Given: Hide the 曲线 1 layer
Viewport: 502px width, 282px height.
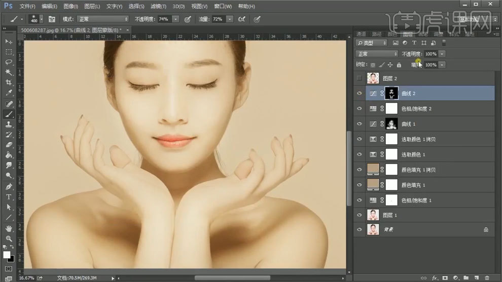Looking at the screenshot, I should (359, 124).
